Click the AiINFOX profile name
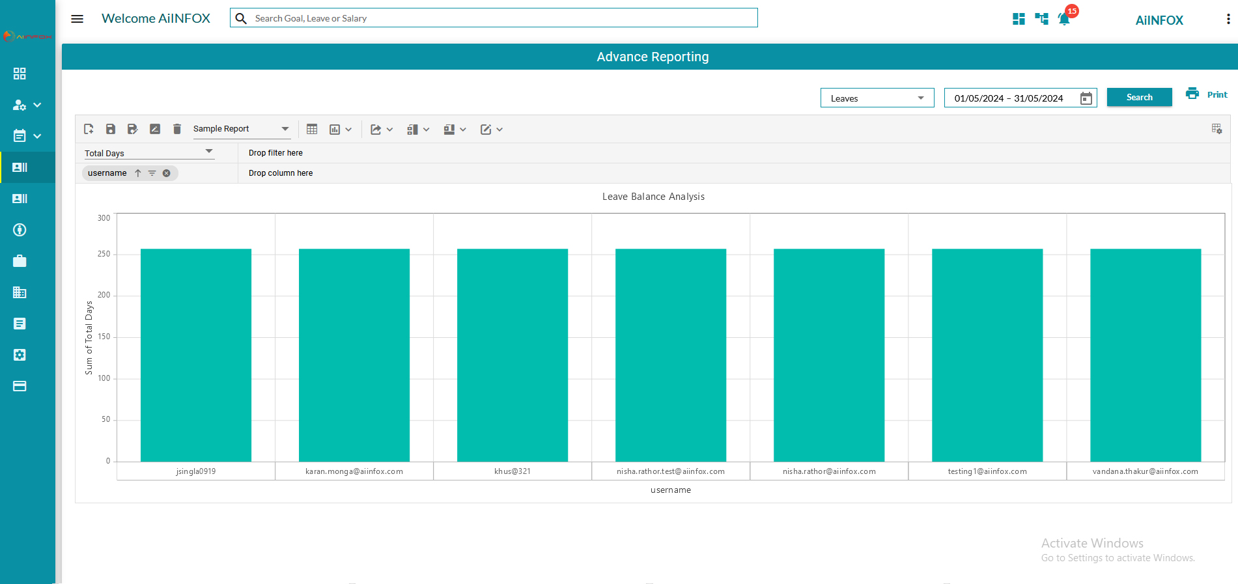The width and height of the screenshot is (1238, 584). point(1159,20)
